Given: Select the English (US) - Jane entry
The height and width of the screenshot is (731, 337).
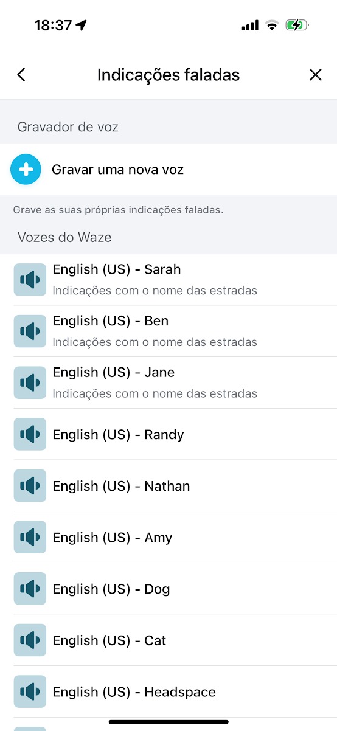Looking at the screenshot, I should pyautogui.click(x=168, y=383).
